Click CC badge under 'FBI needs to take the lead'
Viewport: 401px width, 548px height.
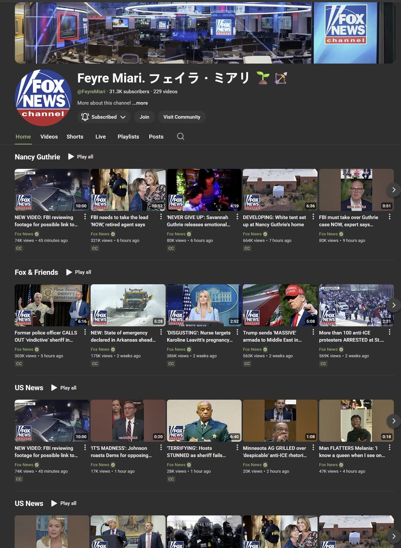(95, 248)
